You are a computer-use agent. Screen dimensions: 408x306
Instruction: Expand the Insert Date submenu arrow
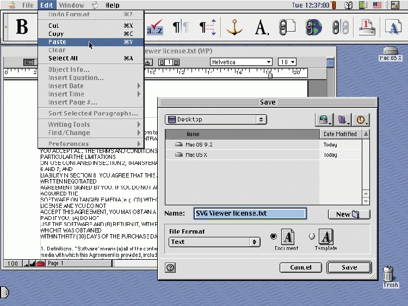point(139,85)
